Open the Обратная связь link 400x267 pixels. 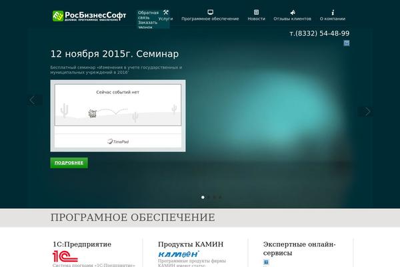[x=148, y=15]
